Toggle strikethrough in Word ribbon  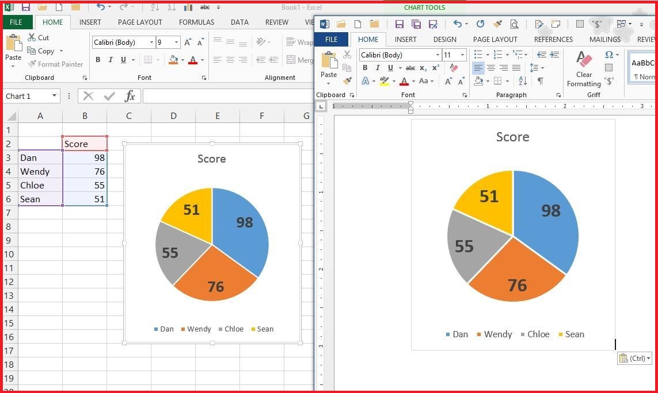(410, 68)
